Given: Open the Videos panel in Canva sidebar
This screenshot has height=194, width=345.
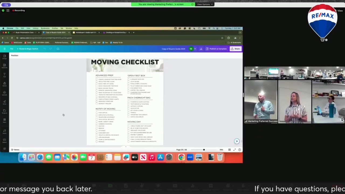Looking at the screenshot, I should 4,140.
